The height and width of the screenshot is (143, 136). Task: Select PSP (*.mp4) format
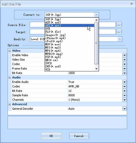pyautogui.click(x=70, y=57)
